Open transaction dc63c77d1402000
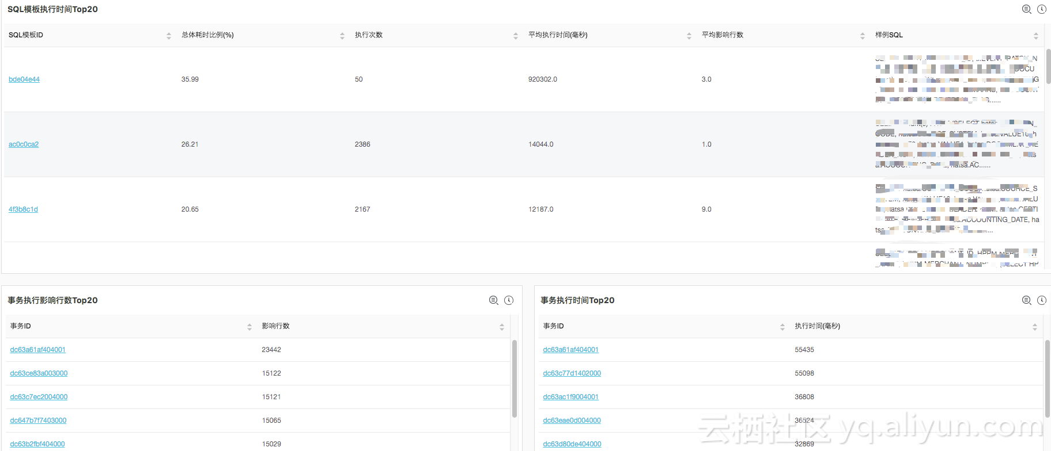This screenshot has width=1051, height=451. pyautogui.click(x=572, y=373)
